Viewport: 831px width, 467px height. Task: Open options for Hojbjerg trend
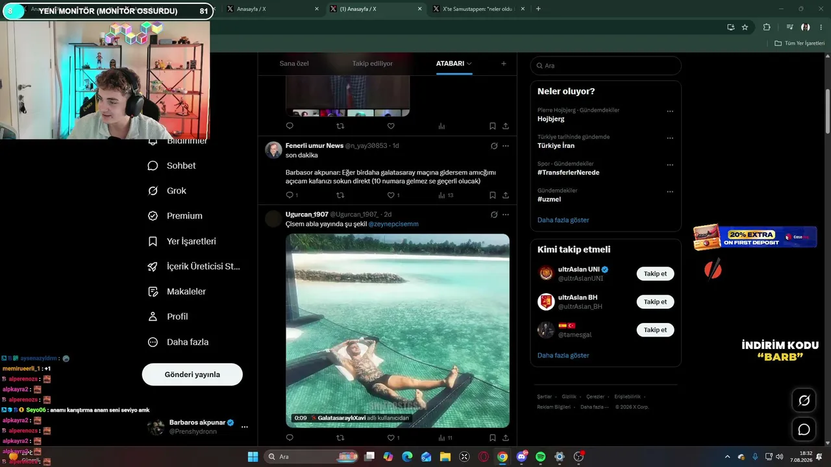670,112
